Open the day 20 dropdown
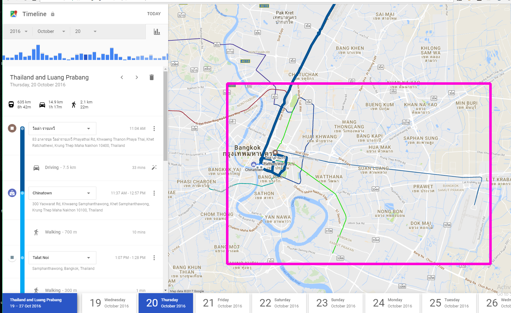This screenshot has height=313, width=511. 86,31
